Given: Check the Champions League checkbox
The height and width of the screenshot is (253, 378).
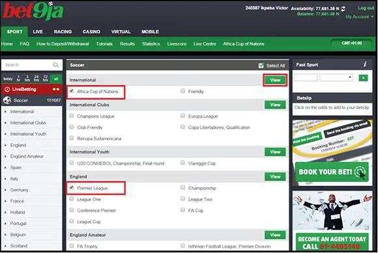Looking at the screenshot, I should tap(72, 116).
